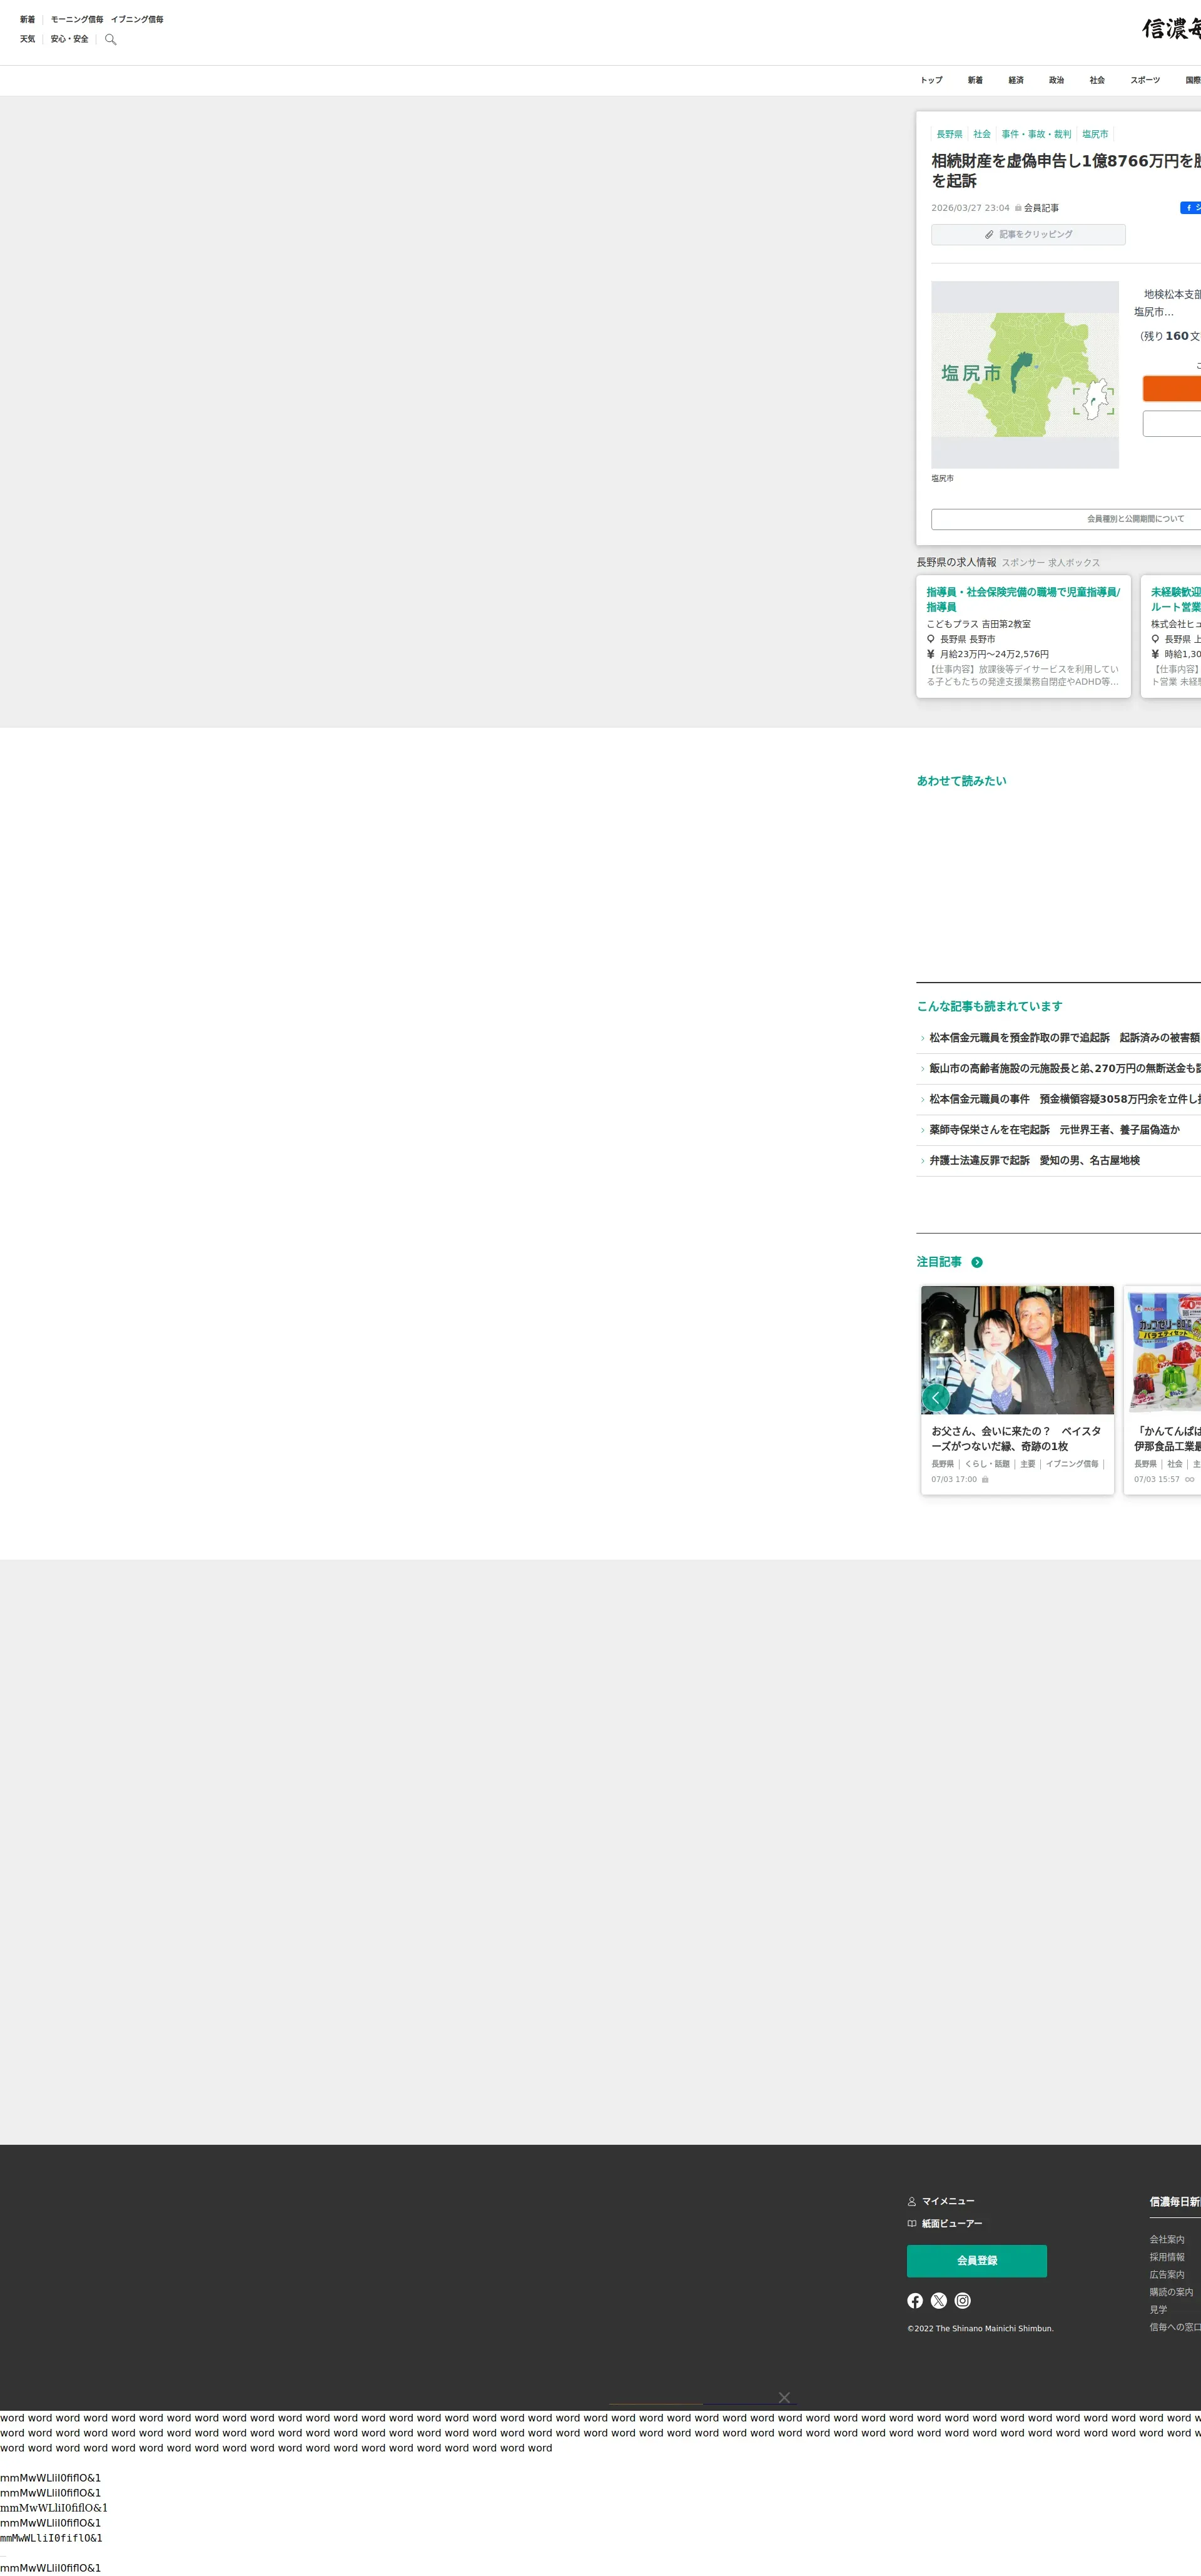Close the bottom banner with X

pyautogui.click(x=784, y=2397)
